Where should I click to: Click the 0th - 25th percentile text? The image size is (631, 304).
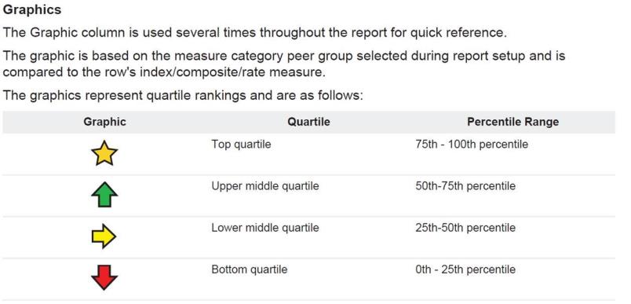pos(465,269)
